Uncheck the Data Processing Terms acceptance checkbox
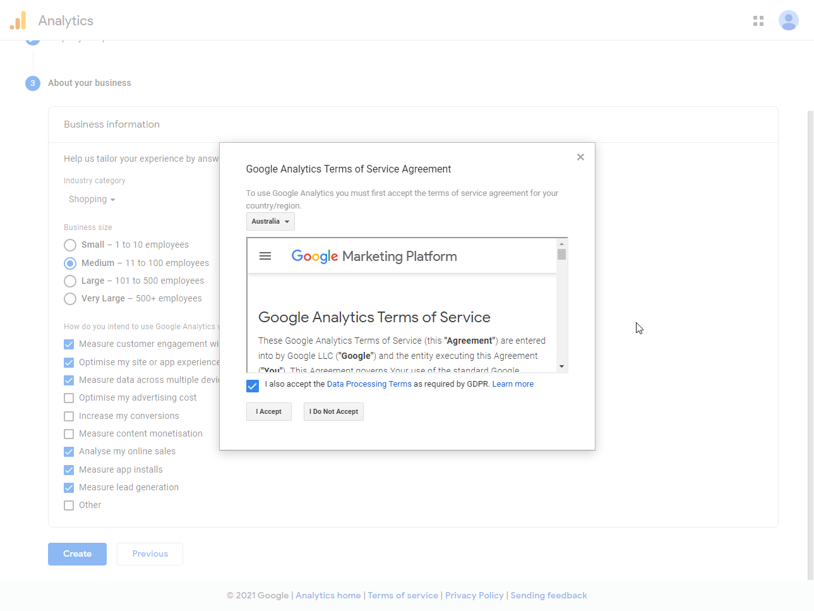This screenshot has height=611, width=814. point(253,385)
